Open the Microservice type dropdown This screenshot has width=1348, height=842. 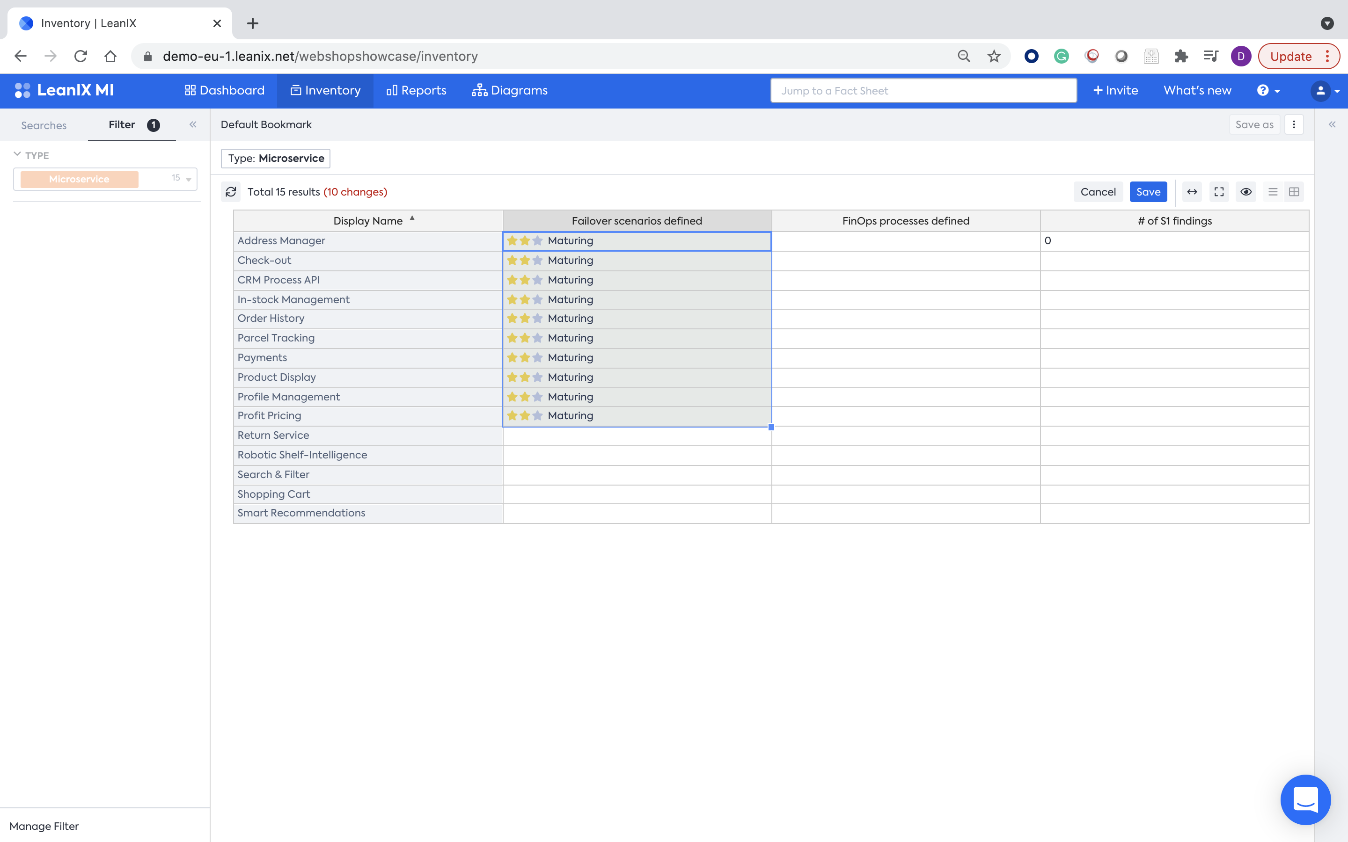[188, 179]
